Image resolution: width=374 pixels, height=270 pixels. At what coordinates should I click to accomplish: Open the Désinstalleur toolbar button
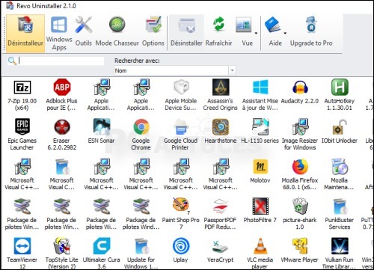coord(25,33)
